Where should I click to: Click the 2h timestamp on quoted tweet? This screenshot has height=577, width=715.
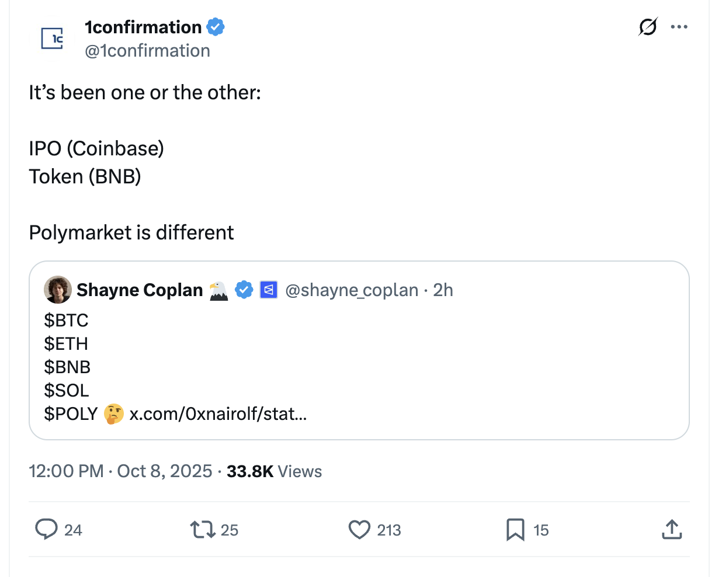(x=443, y=290)
